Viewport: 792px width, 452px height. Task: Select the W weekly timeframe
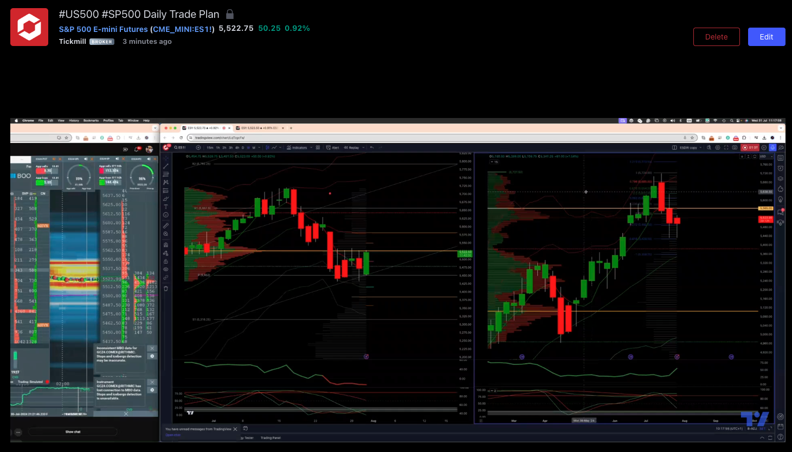coord(248,147)
